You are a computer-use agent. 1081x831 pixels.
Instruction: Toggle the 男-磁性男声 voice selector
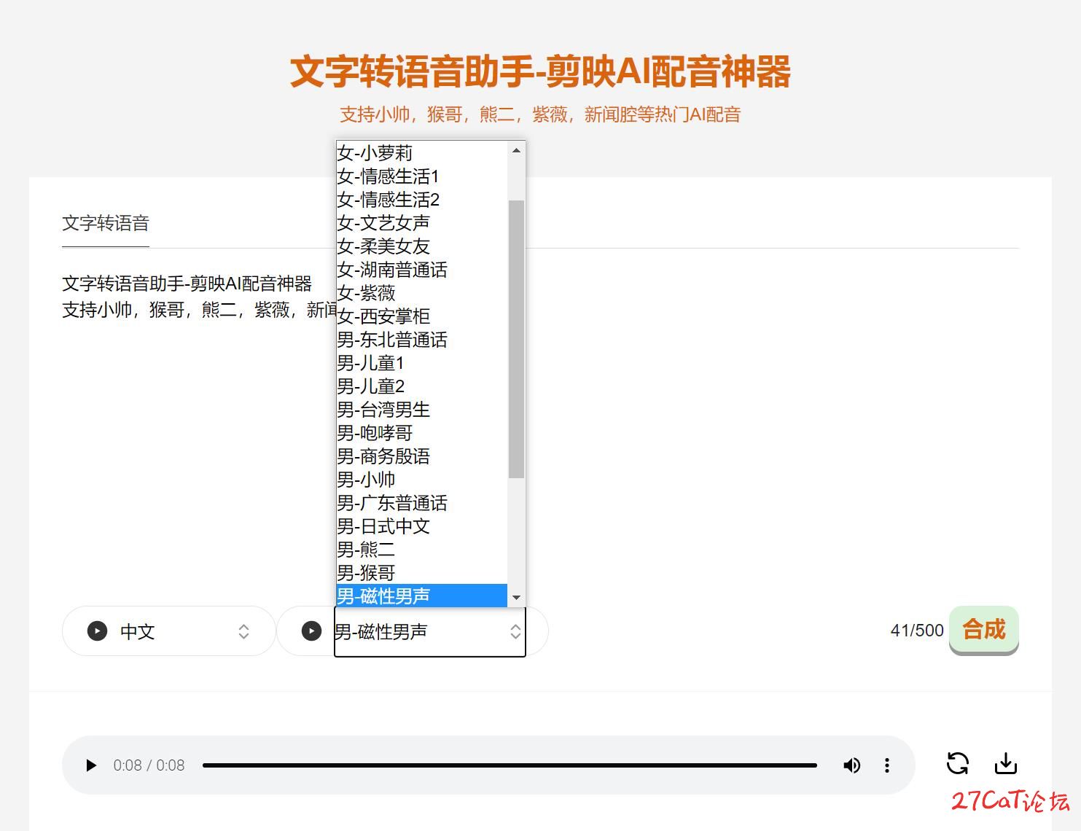(430, 631)
